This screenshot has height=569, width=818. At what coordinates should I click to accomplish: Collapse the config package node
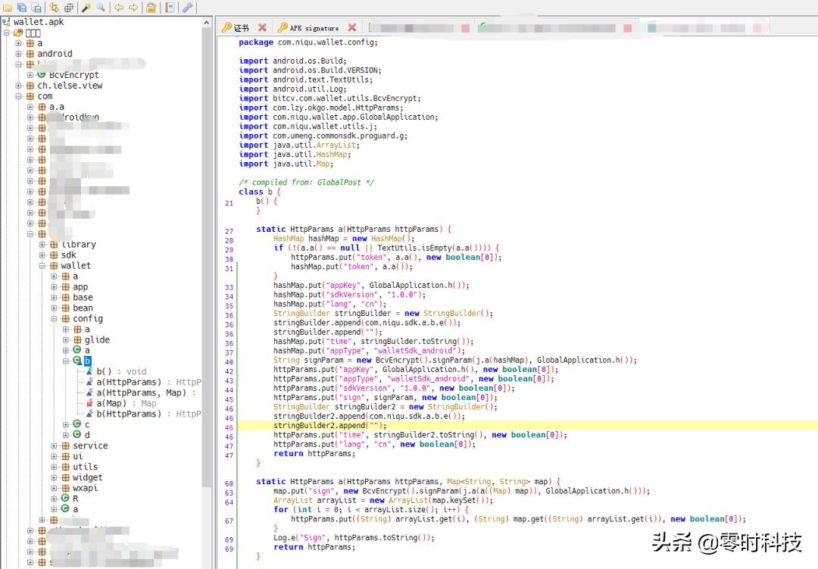click(x=55, y=318)
